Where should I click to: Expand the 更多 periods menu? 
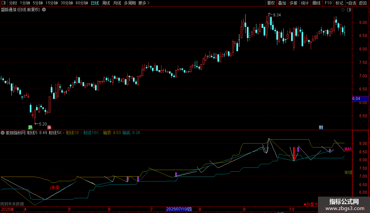(144, 3)
